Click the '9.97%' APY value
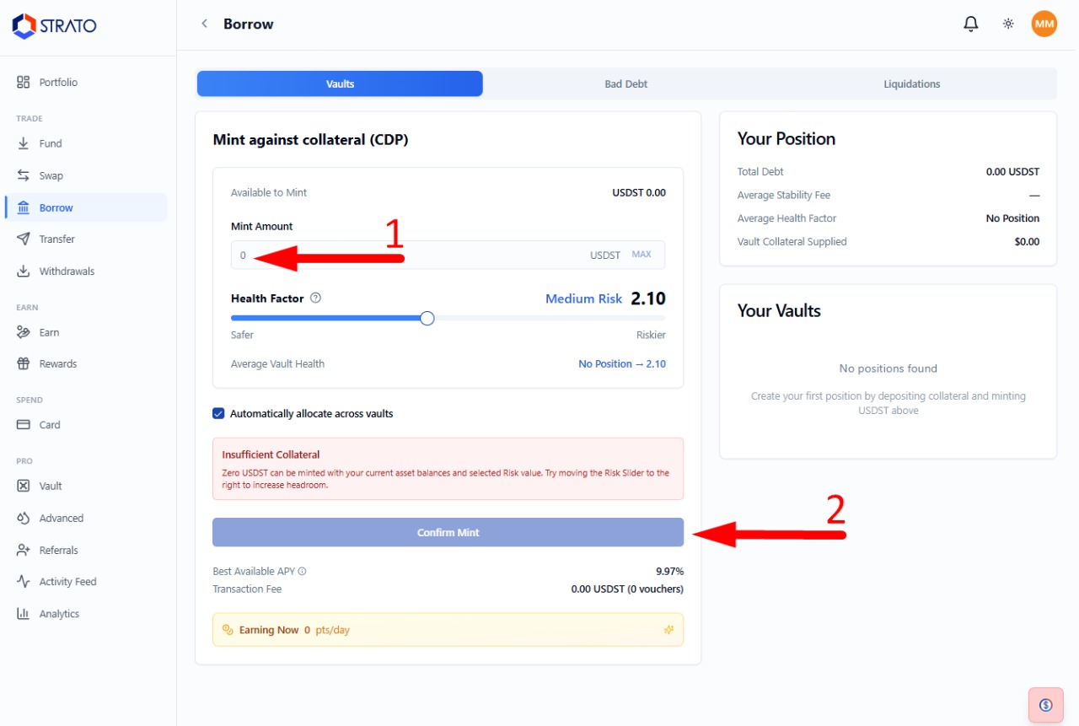This screenshot has width=1079, height=726. click(669, 572)
